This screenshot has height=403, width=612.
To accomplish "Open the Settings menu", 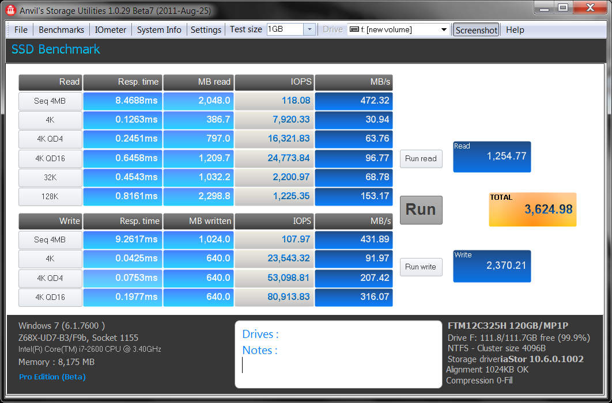I will click(206, 30).
